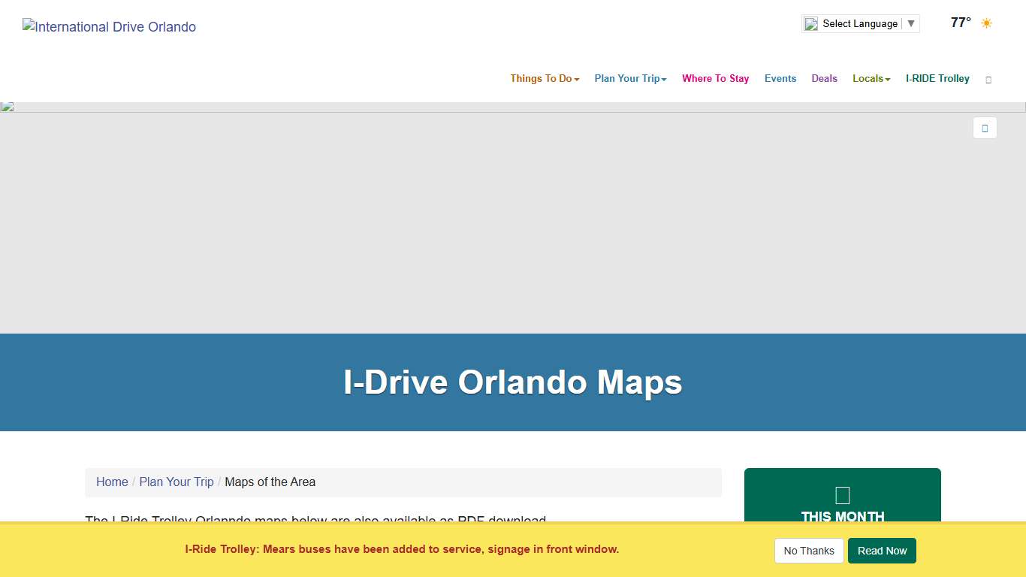Click the Google Translate icon in the language selector
Screen dimensions: 1026x577
point(811,23)
